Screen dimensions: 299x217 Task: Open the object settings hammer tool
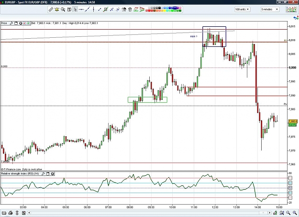coord(124,10)
